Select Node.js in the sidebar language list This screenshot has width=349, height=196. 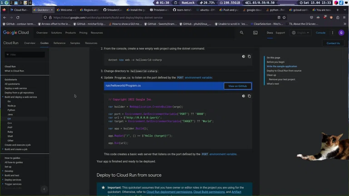(11, 106)
